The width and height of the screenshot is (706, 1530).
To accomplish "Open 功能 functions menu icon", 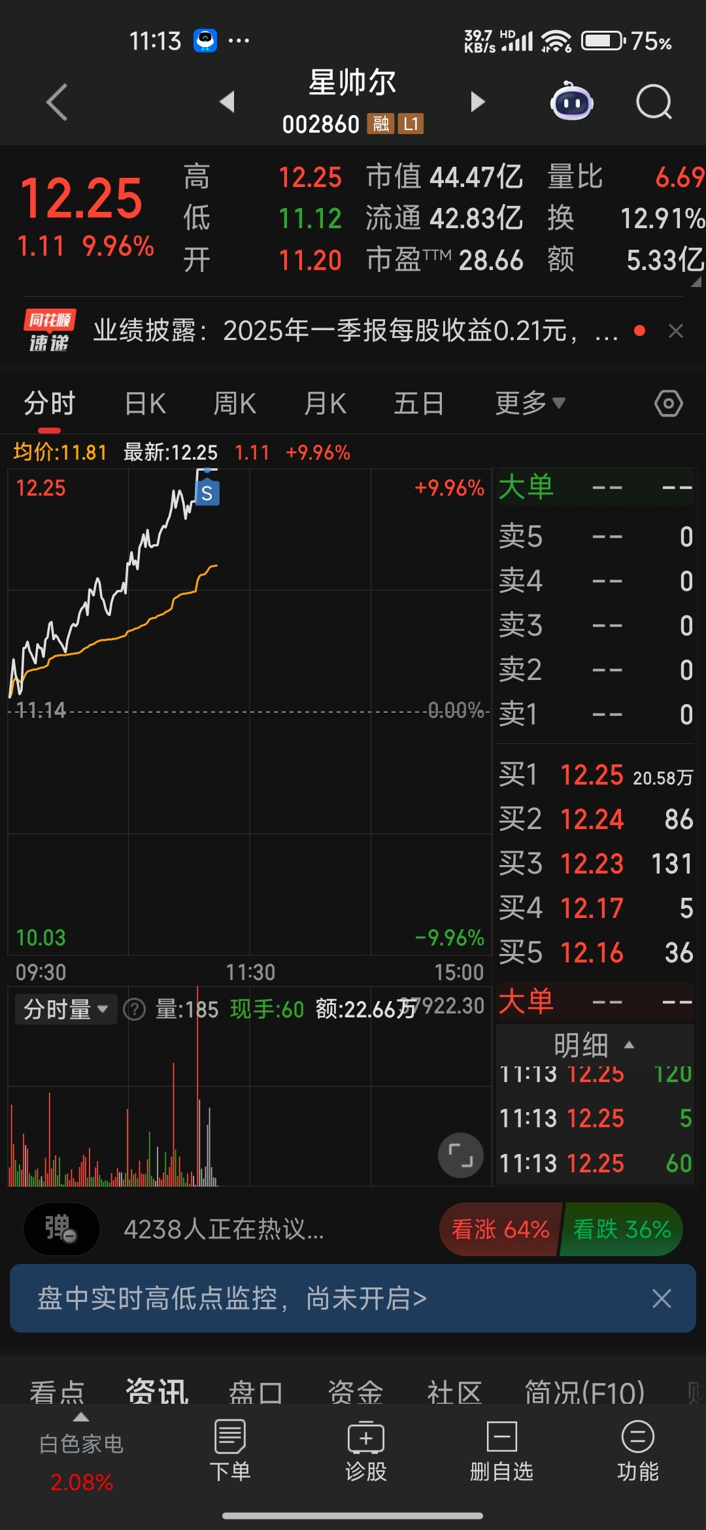I will point(637,1450).
